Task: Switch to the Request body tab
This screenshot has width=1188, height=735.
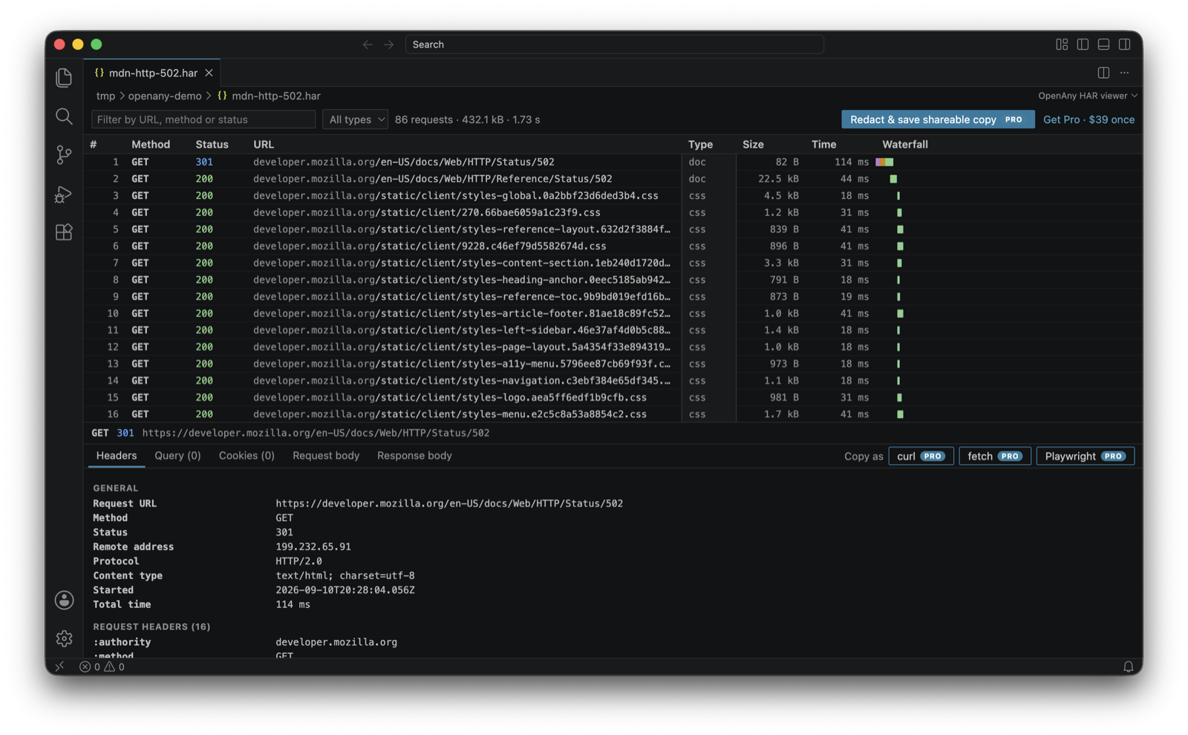Action: (x=326, y=456)
